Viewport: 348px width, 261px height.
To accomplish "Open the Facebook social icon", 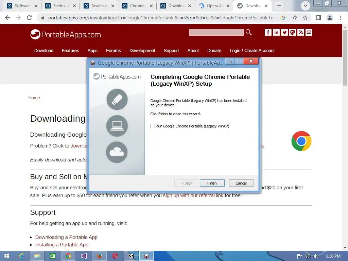I will (x=268, y=32).
